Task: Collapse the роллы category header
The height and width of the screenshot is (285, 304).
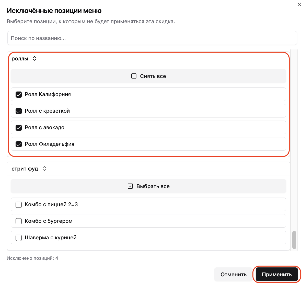Action: (148, 58)
